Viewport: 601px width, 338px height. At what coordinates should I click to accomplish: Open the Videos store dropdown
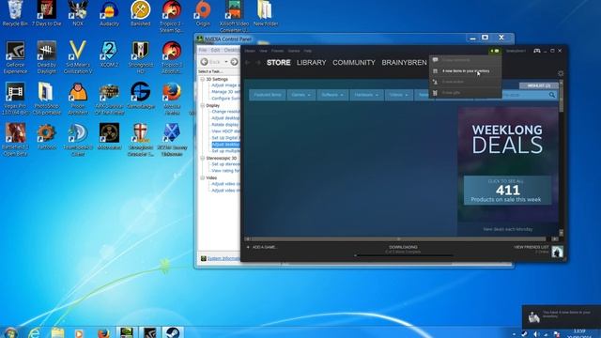pyautogui.click(x=398, y=95)
